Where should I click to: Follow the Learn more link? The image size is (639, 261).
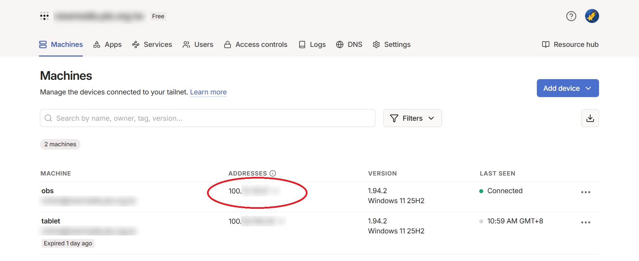pos(208,92)
